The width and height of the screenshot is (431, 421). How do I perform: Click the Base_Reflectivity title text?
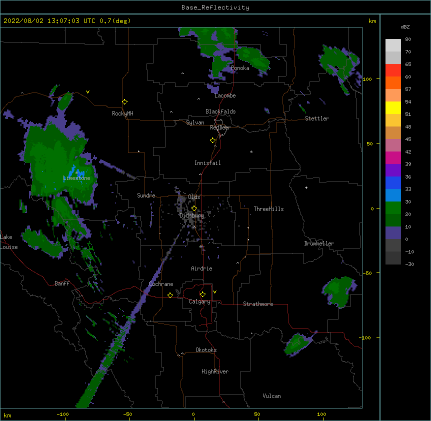pos(215,7)
